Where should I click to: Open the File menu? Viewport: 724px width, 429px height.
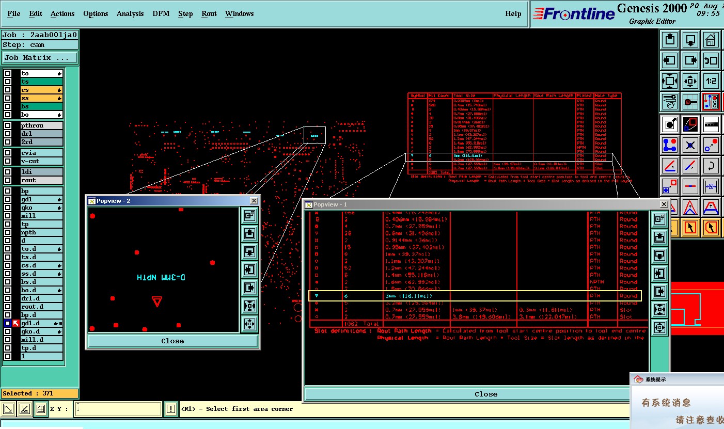click(14, 13)
